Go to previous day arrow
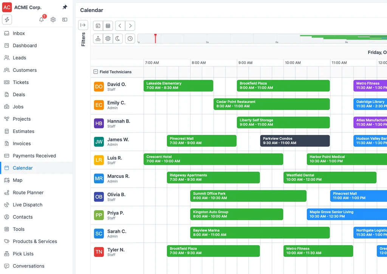This screenshot has height=274, width=387. [120, 26]
